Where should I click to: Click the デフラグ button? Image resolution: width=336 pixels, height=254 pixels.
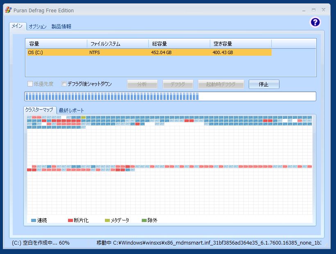pyautogui.click(x=178, y=84)
